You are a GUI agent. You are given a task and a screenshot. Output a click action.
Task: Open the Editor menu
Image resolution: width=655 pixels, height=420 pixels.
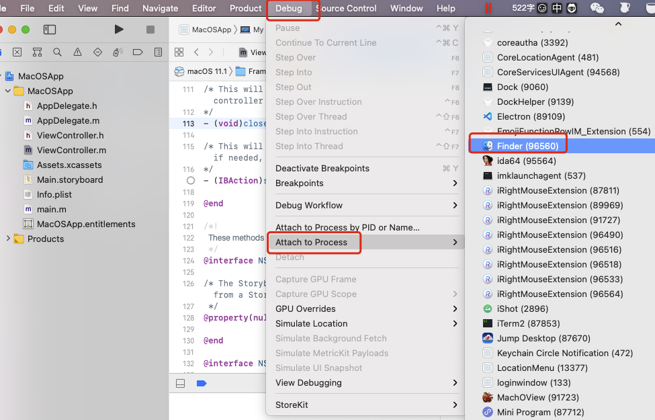[204, 8]
